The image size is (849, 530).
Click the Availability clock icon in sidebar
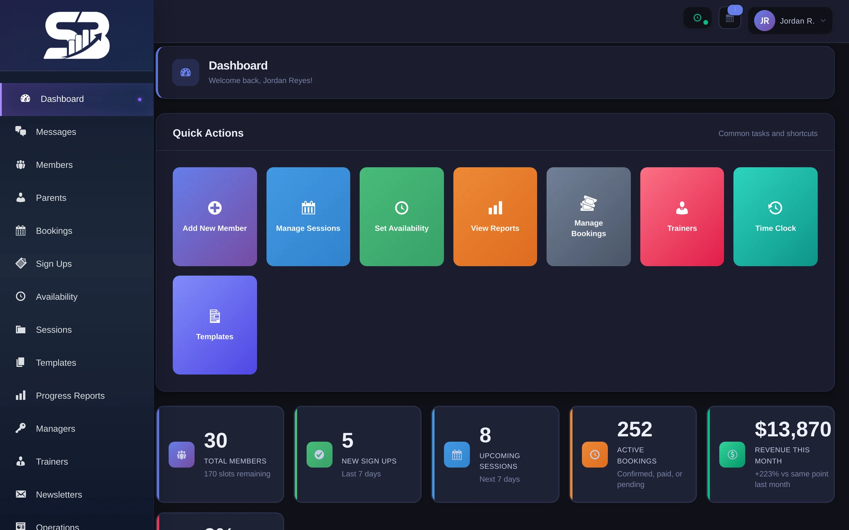[x=21, y=296]
